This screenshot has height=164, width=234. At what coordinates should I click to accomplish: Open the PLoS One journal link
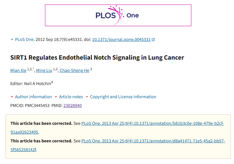click(x=24, y=39)
